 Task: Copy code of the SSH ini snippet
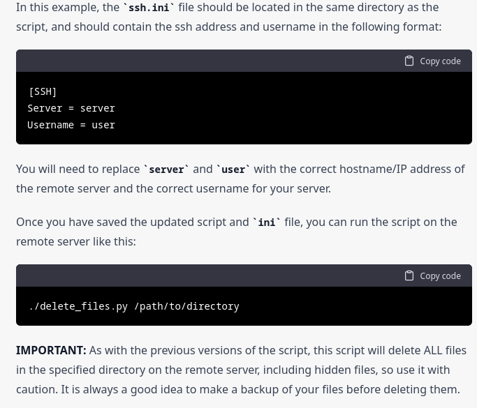[432, 61]
